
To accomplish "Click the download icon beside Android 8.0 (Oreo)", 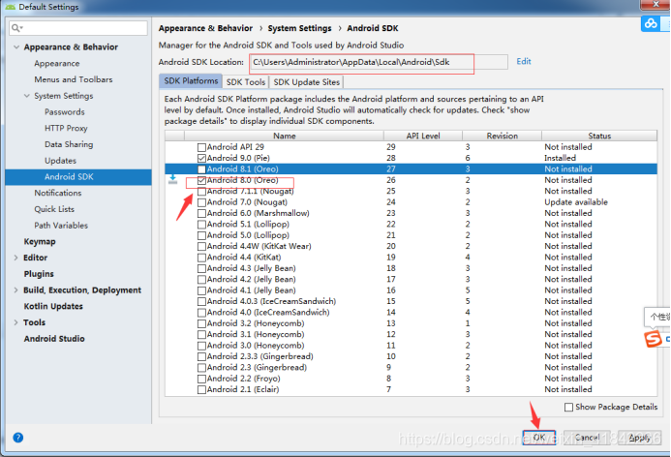I will (x=173, y=180).
